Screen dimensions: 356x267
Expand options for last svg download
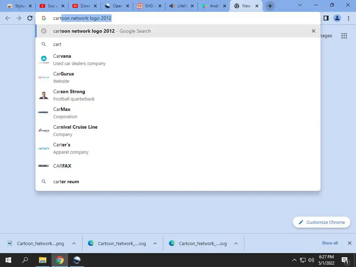[x=236, y=243]
